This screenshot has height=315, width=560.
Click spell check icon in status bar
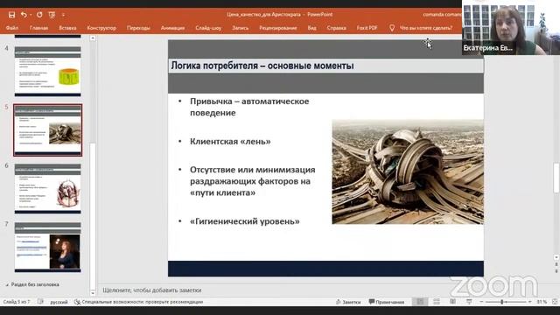(x=40, y=302)
